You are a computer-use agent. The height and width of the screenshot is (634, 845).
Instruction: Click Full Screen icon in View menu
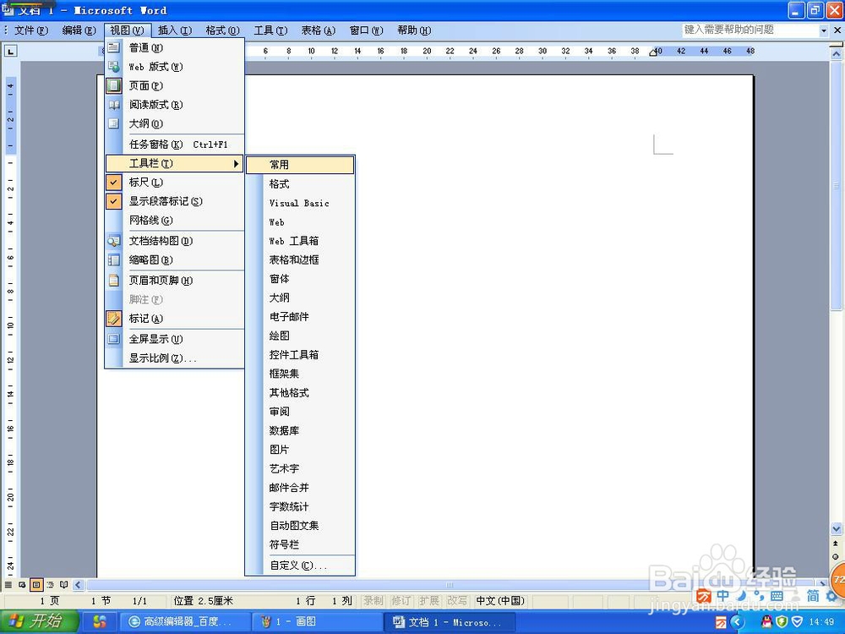point(114,339)
